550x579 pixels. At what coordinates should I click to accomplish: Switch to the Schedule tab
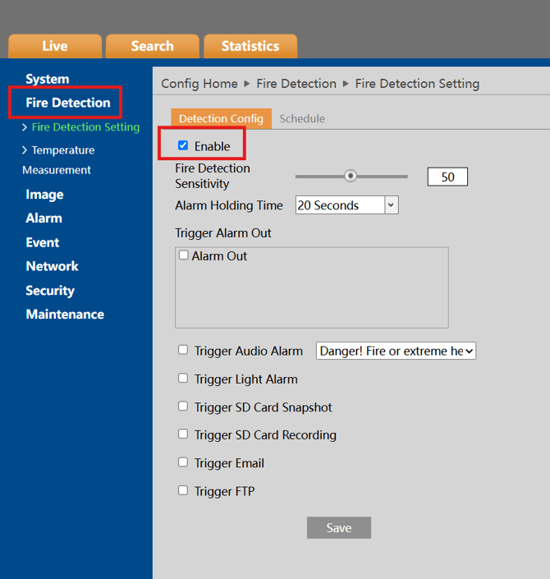point(302,119)
